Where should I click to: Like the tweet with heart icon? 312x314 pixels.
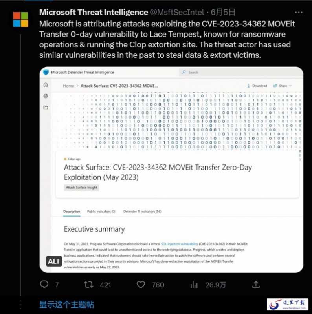click(141, 284)
